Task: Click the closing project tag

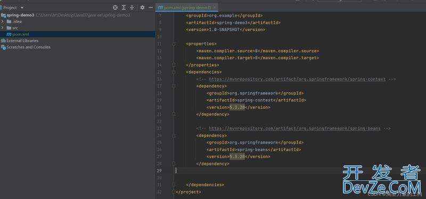Action: [189, 192]
